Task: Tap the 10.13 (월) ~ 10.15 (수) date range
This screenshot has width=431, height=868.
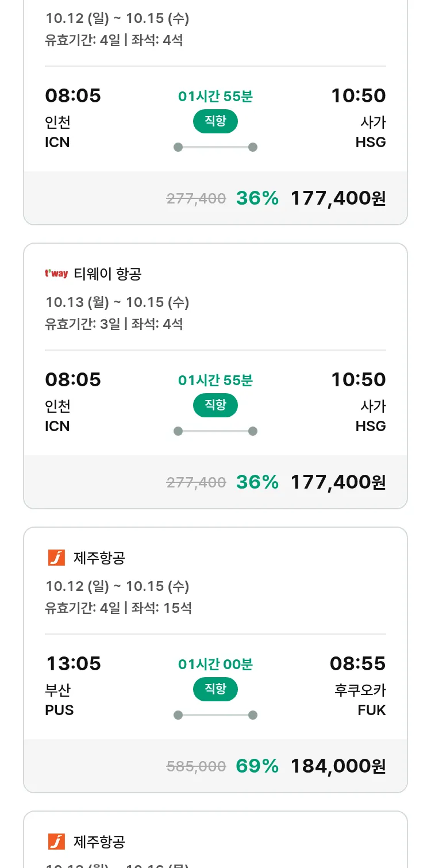Action: tap(117, 302)
